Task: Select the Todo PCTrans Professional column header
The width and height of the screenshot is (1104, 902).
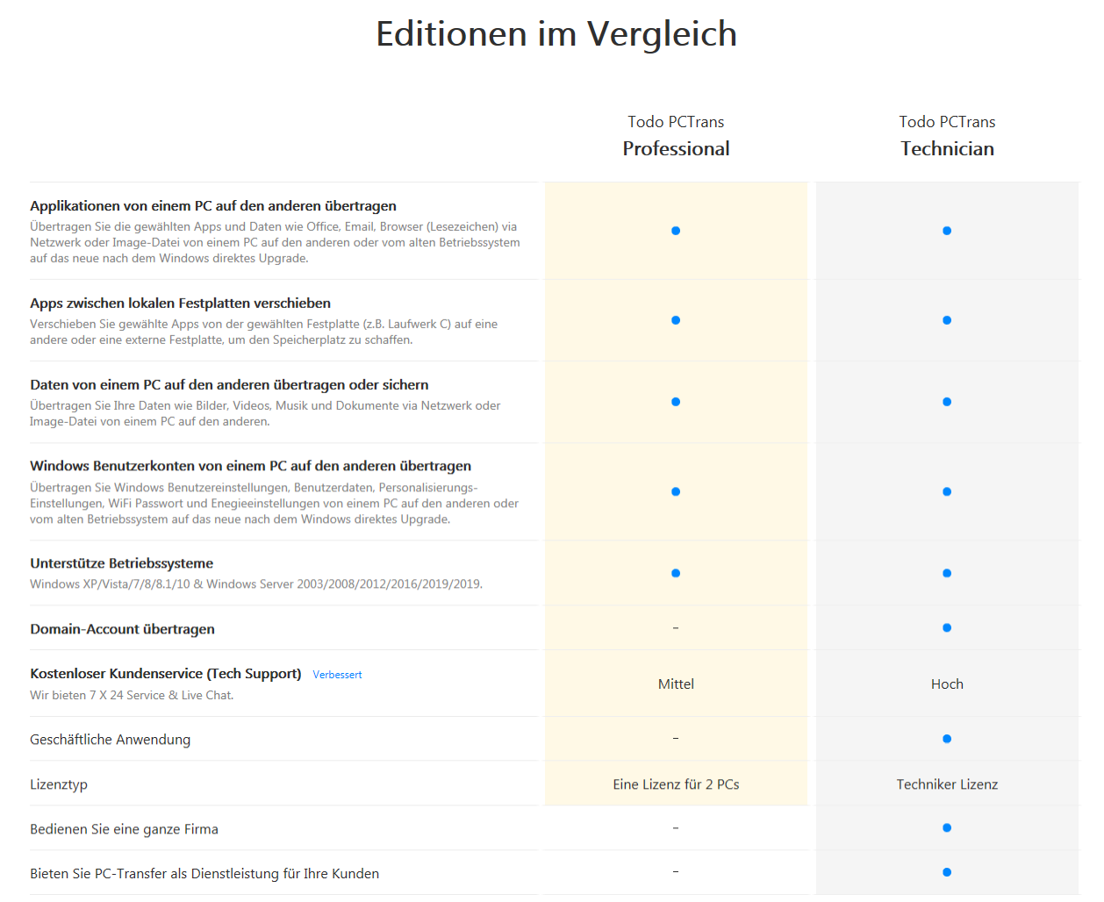Action: coord(676,136)
